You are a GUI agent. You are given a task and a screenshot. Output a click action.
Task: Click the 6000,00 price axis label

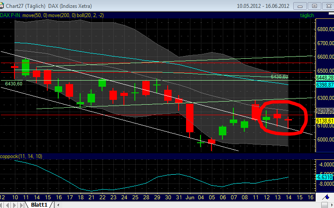coord(326,139)
